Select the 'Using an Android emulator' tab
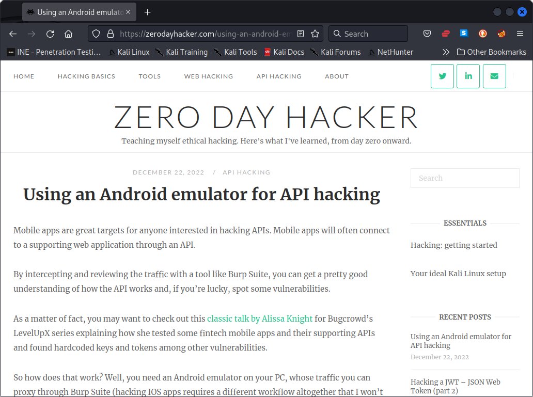 79,12
